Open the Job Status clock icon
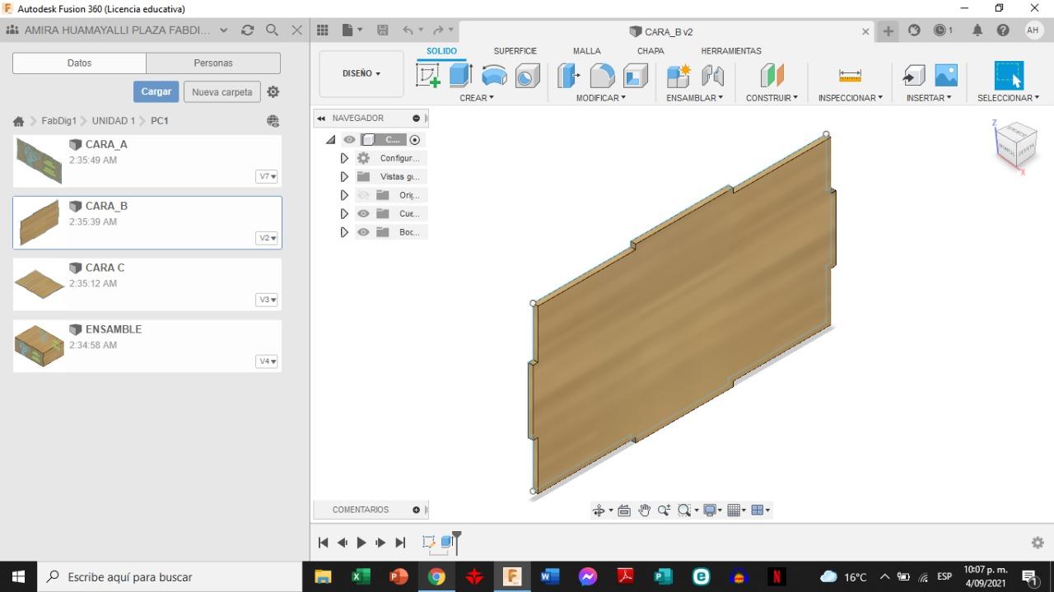 [x=943, y=30]
